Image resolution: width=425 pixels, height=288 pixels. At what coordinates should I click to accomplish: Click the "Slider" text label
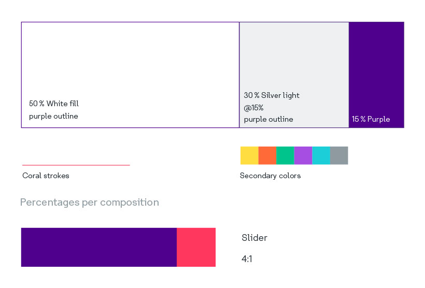(254, 238)
